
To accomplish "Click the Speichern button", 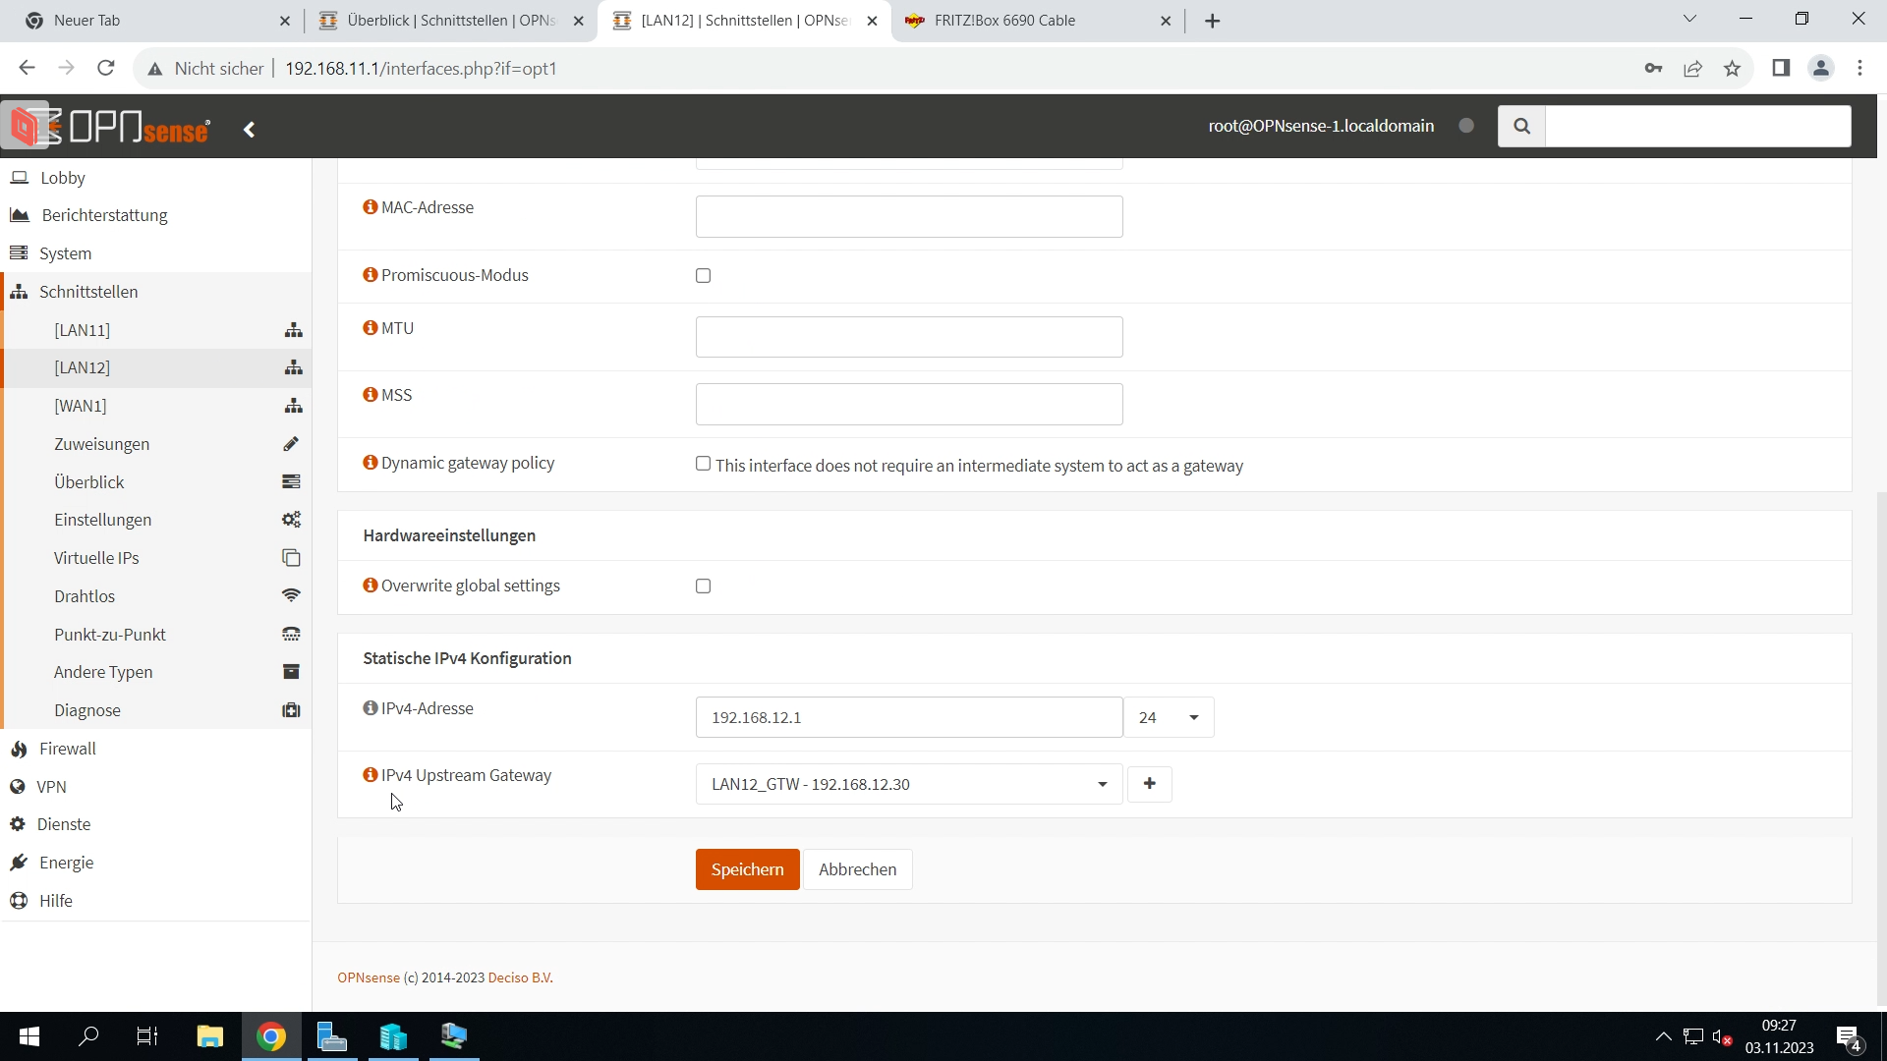I will click(747, 869).
